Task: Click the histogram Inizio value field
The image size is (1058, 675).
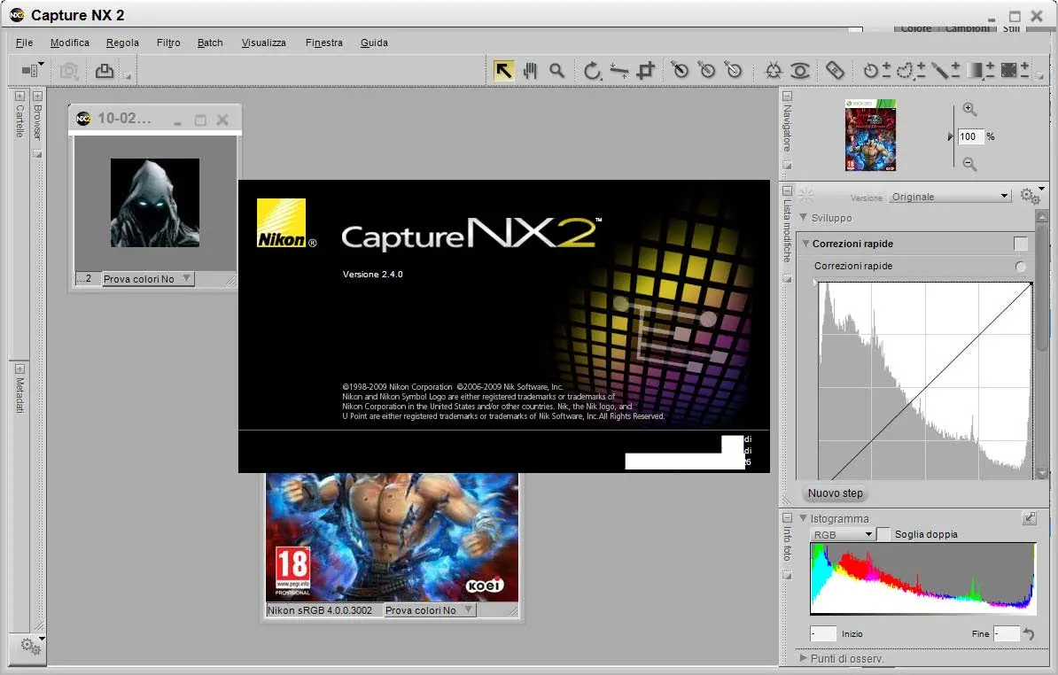Action: pyautogui.click(x=823, y=633)
